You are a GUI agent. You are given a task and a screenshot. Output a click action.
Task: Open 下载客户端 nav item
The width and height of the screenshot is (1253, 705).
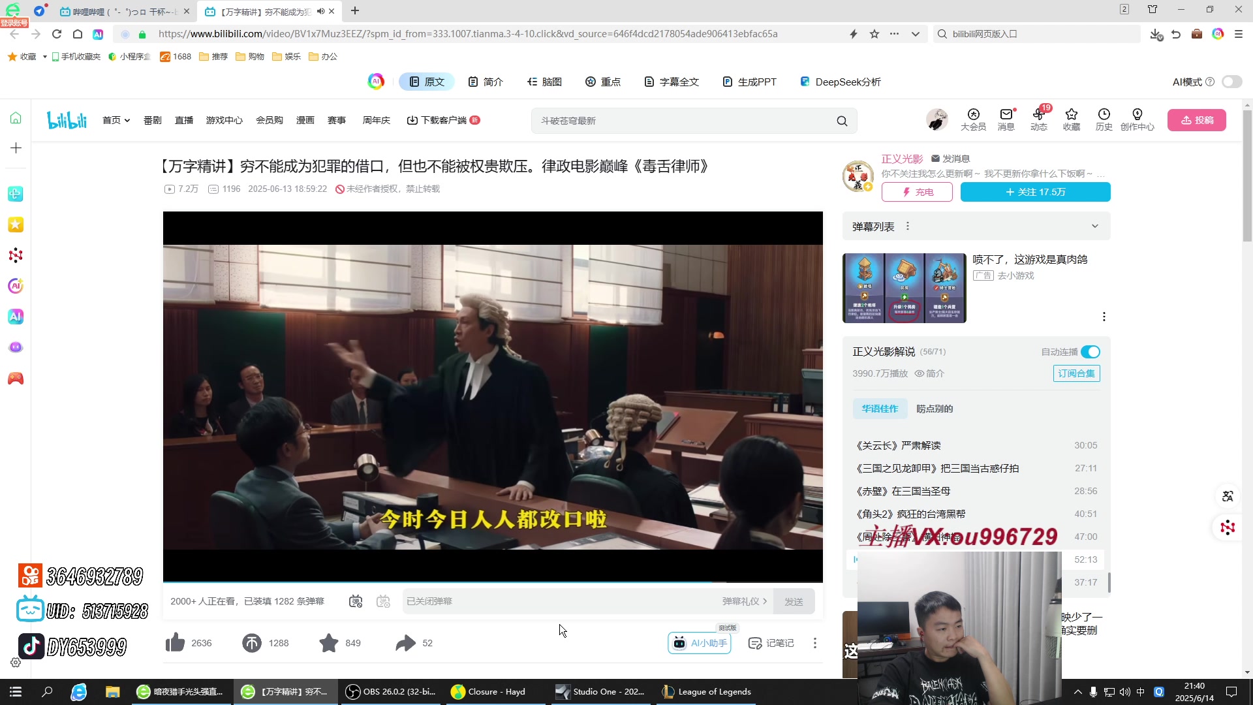coord(443,120)
